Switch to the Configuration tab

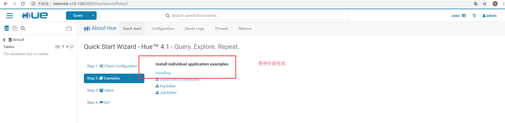tap(163, 29)
